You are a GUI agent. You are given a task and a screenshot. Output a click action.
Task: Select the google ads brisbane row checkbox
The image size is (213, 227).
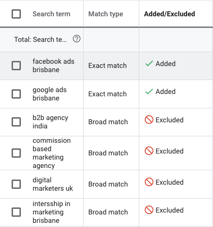16,94
